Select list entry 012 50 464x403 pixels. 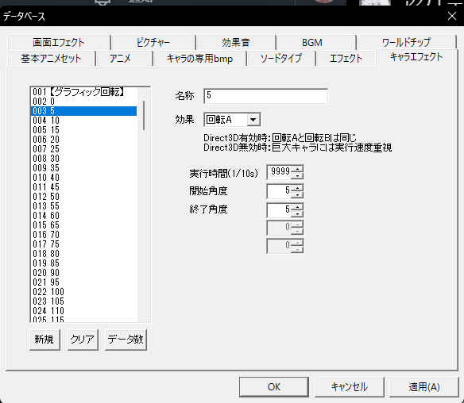83,197
